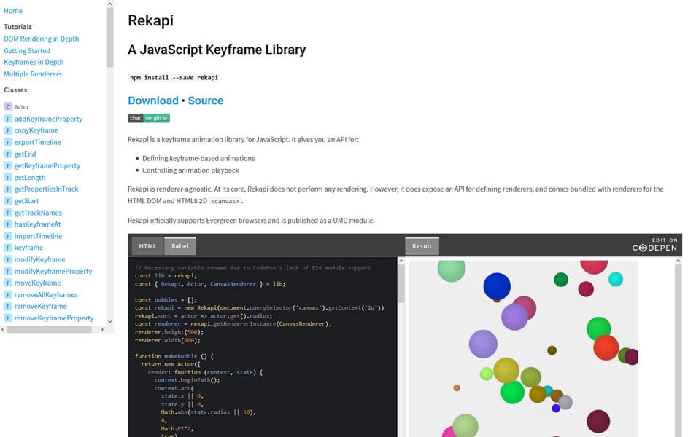Click the F icon beside getEnd

pos(7,154)
